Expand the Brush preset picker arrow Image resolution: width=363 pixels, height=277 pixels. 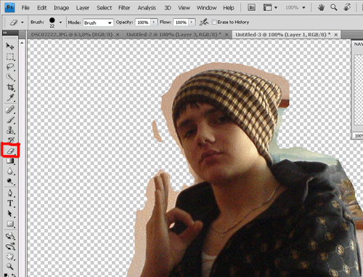(x=60, y=23)
